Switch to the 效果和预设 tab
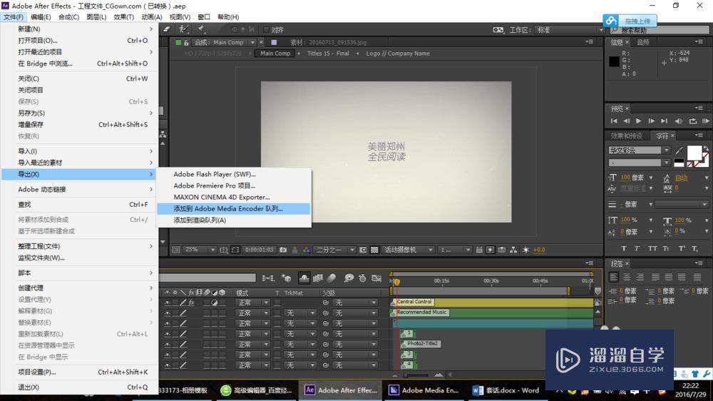The image size is (713, 401). tap(627, 136)
